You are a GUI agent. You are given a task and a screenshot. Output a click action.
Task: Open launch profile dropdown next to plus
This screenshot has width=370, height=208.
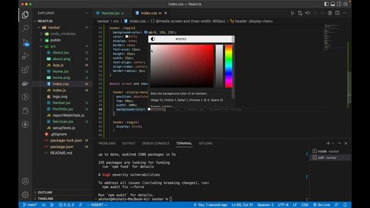pyautogui.click(x=333, y=143)
